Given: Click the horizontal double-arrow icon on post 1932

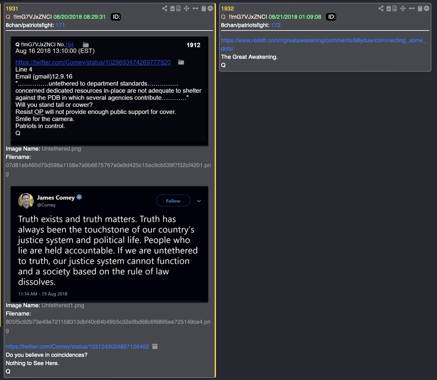Looking at the screenshot, I should point(412,9).
